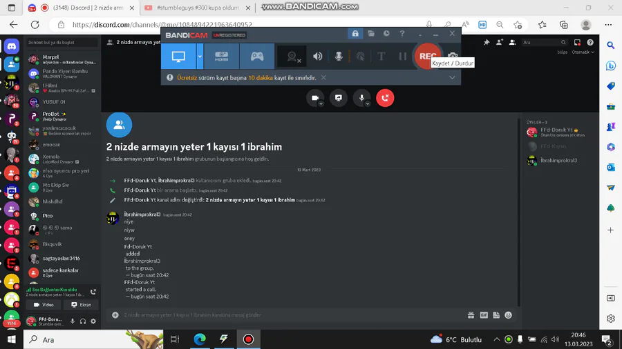Open emoji picker
Viewport: 622px width, 349px height.
click(508, 315)
